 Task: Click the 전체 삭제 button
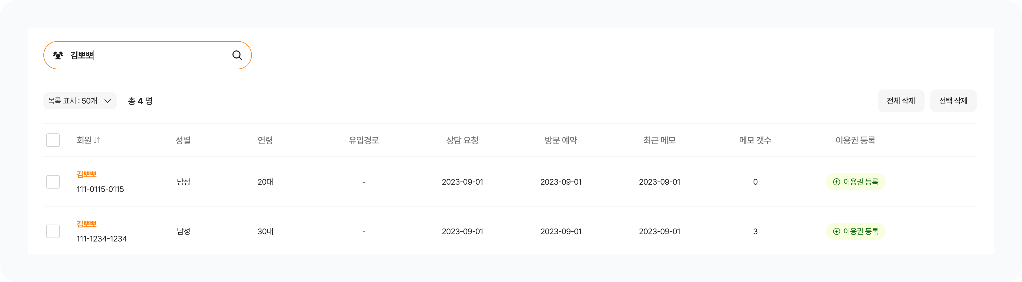(901, 101)
